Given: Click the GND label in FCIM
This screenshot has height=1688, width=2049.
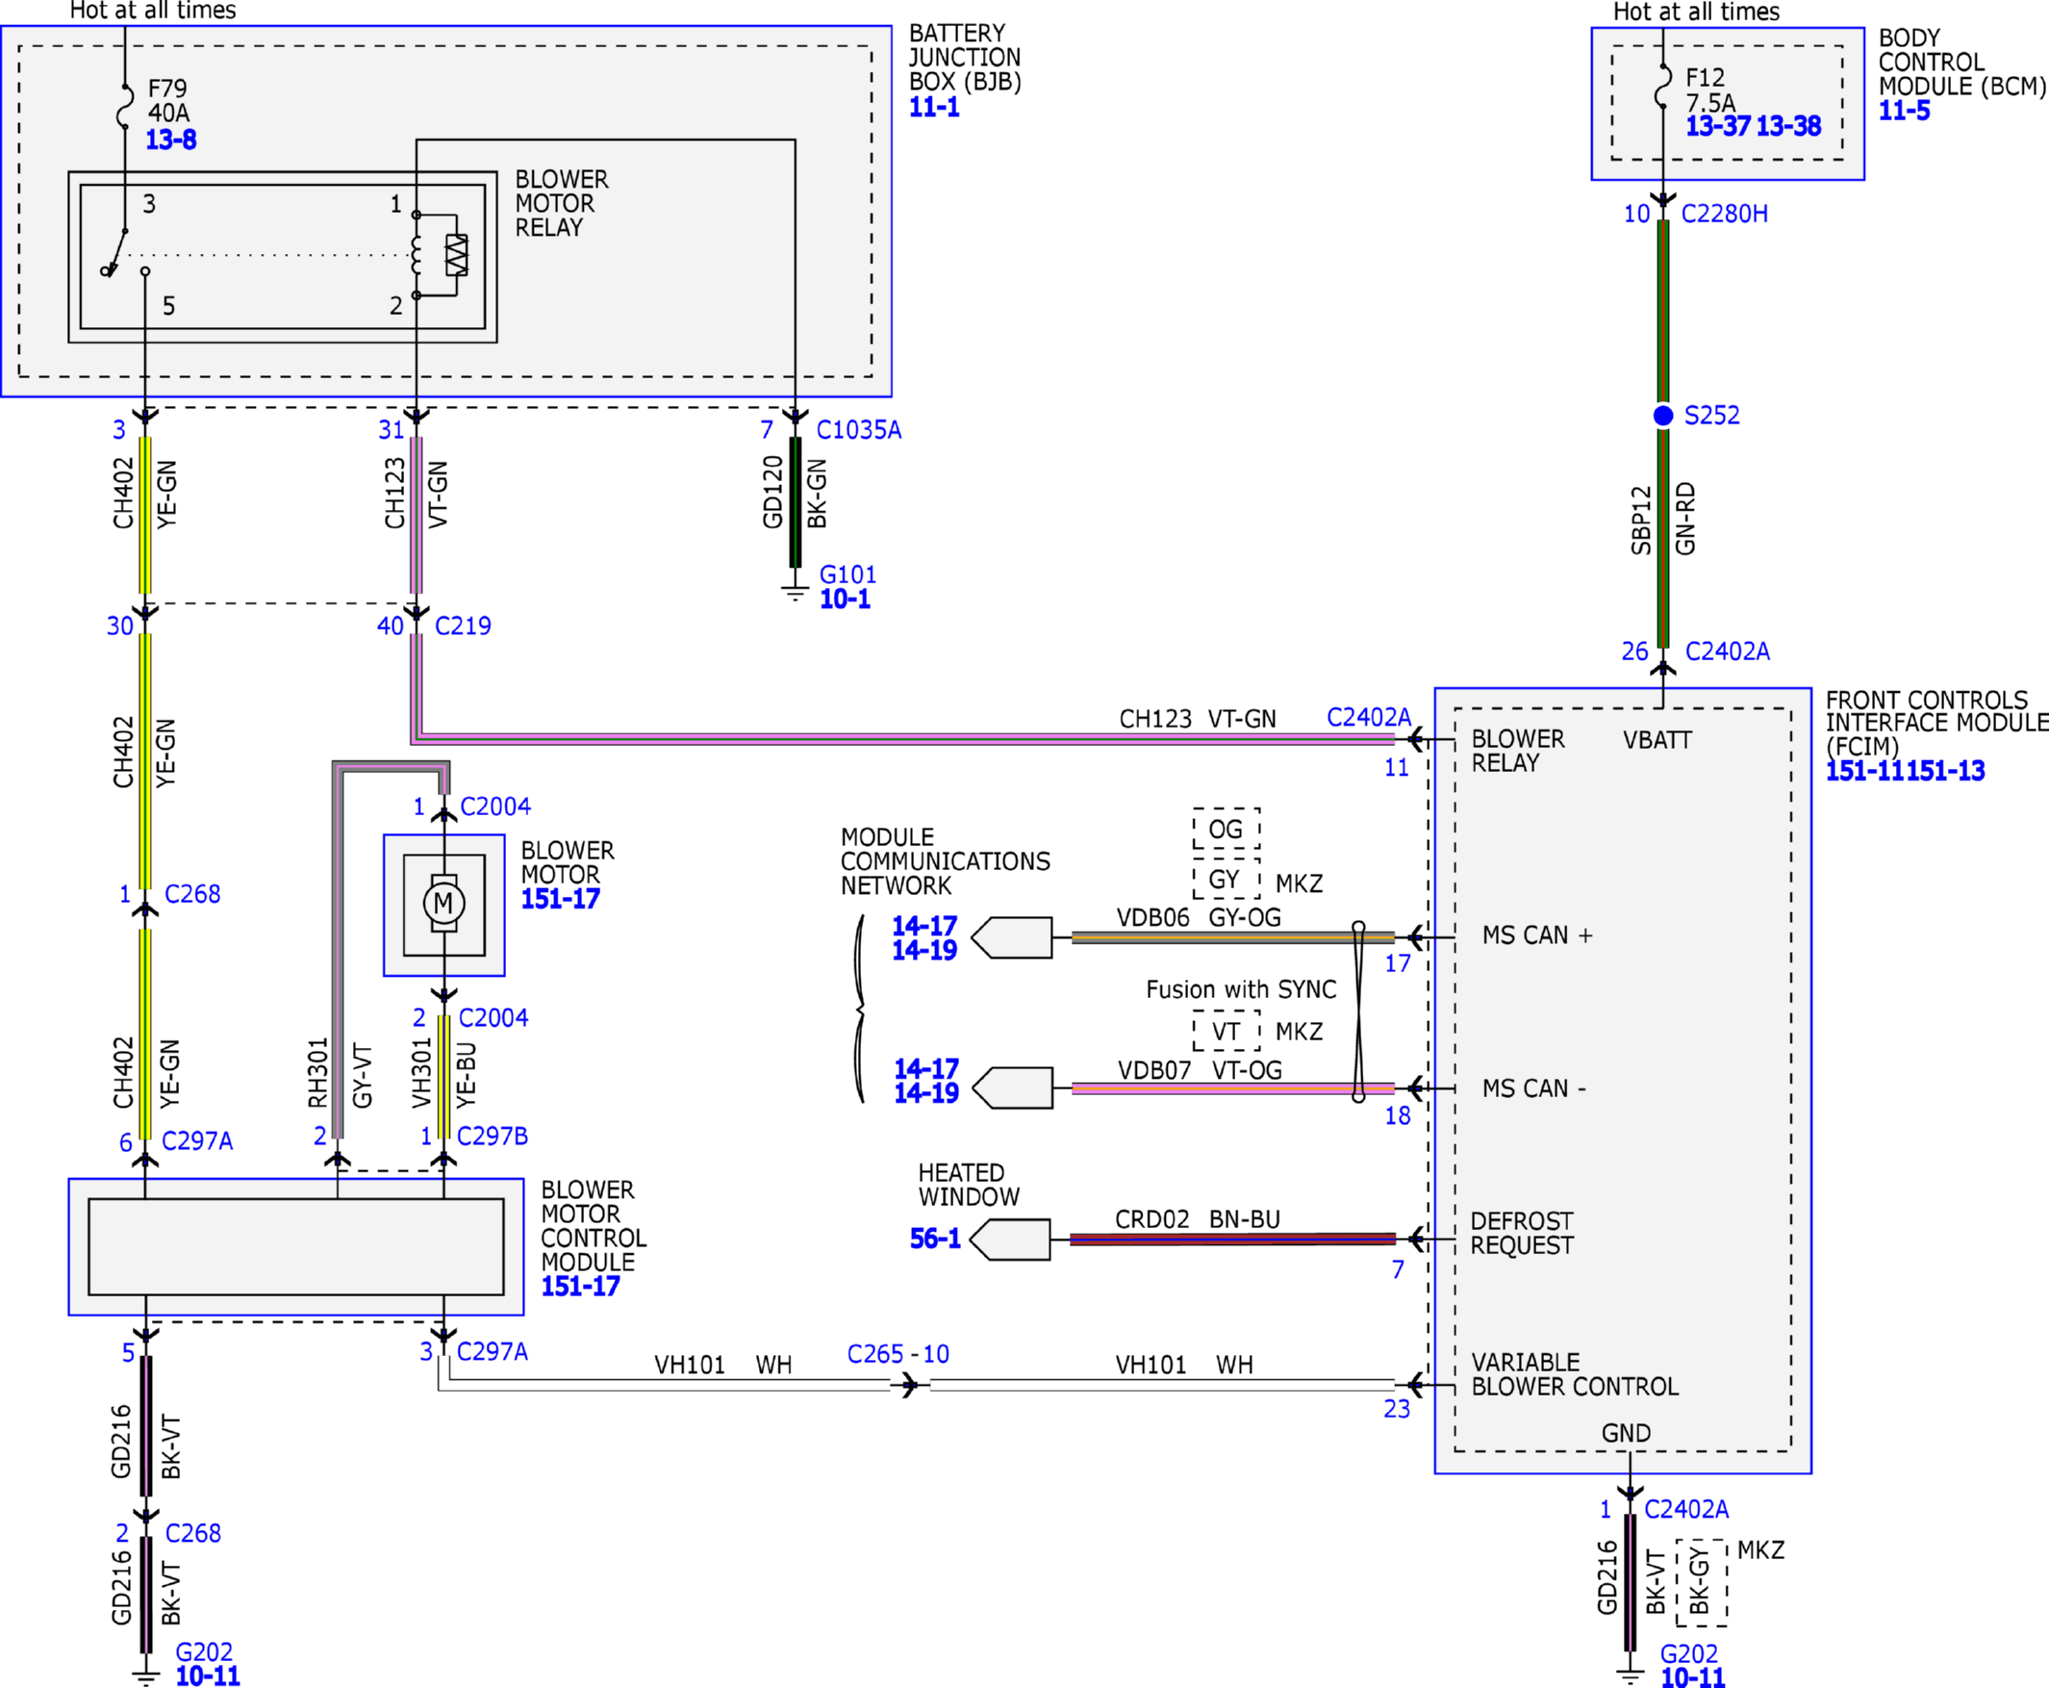Looking at the screenshot, I should coord(1626,1433).
